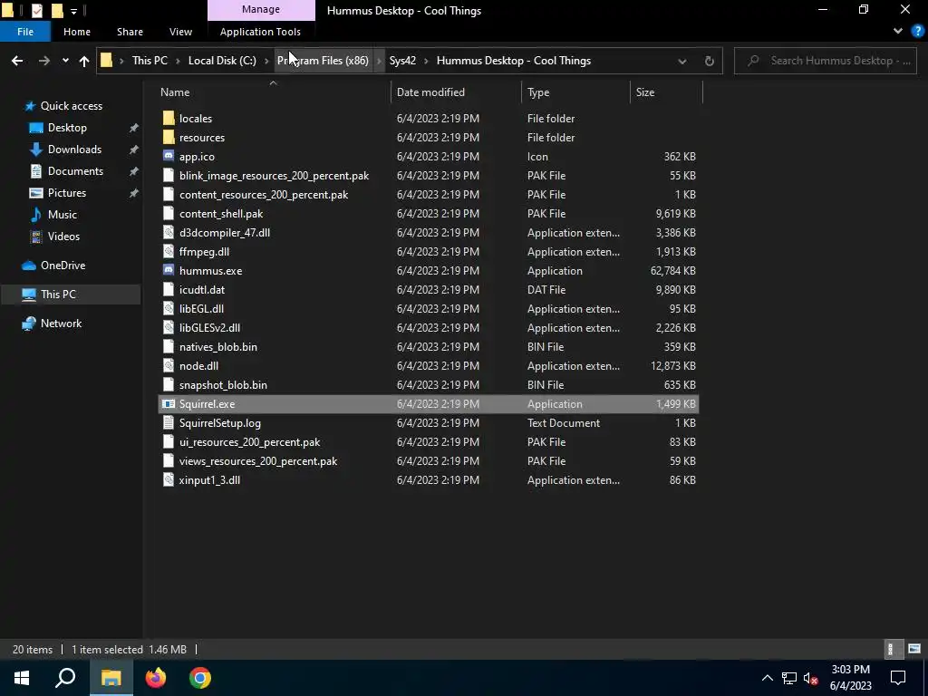The image size is (928, 696).
Task: Open Quick access in navigation pane
Action: coord(71,106)
